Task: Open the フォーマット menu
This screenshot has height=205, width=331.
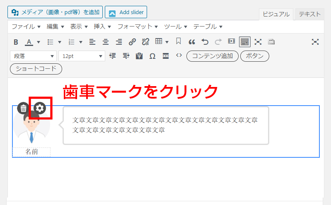Action: pyautogui.click(x=138, y=27)
